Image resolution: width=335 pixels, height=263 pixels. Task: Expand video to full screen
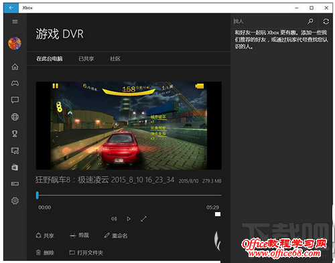143,219
